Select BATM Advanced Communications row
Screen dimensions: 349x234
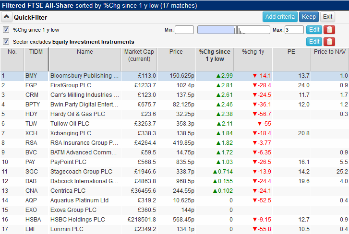pyautogui.click(x=175, y=152)
